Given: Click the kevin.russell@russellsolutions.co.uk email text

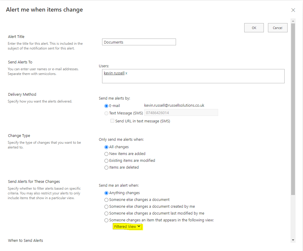Looking at the screenshot, I should pos(174,105).
